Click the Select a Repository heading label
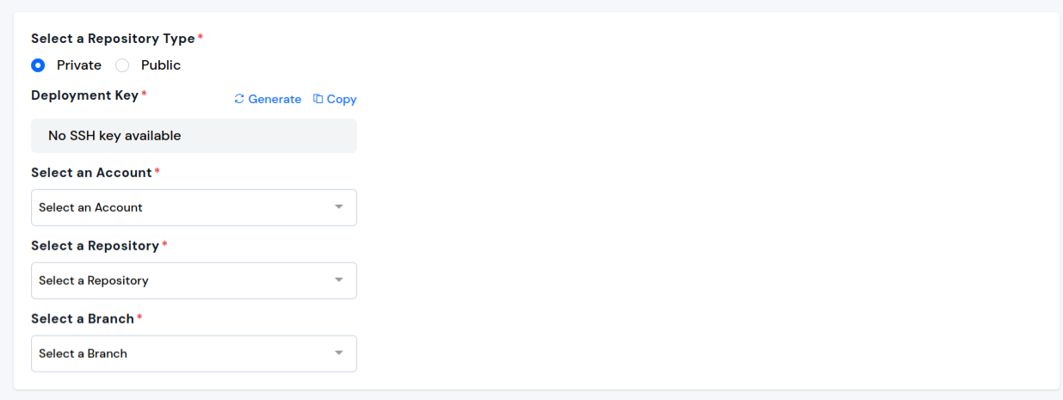1063x400 pixels. (96, 246)
